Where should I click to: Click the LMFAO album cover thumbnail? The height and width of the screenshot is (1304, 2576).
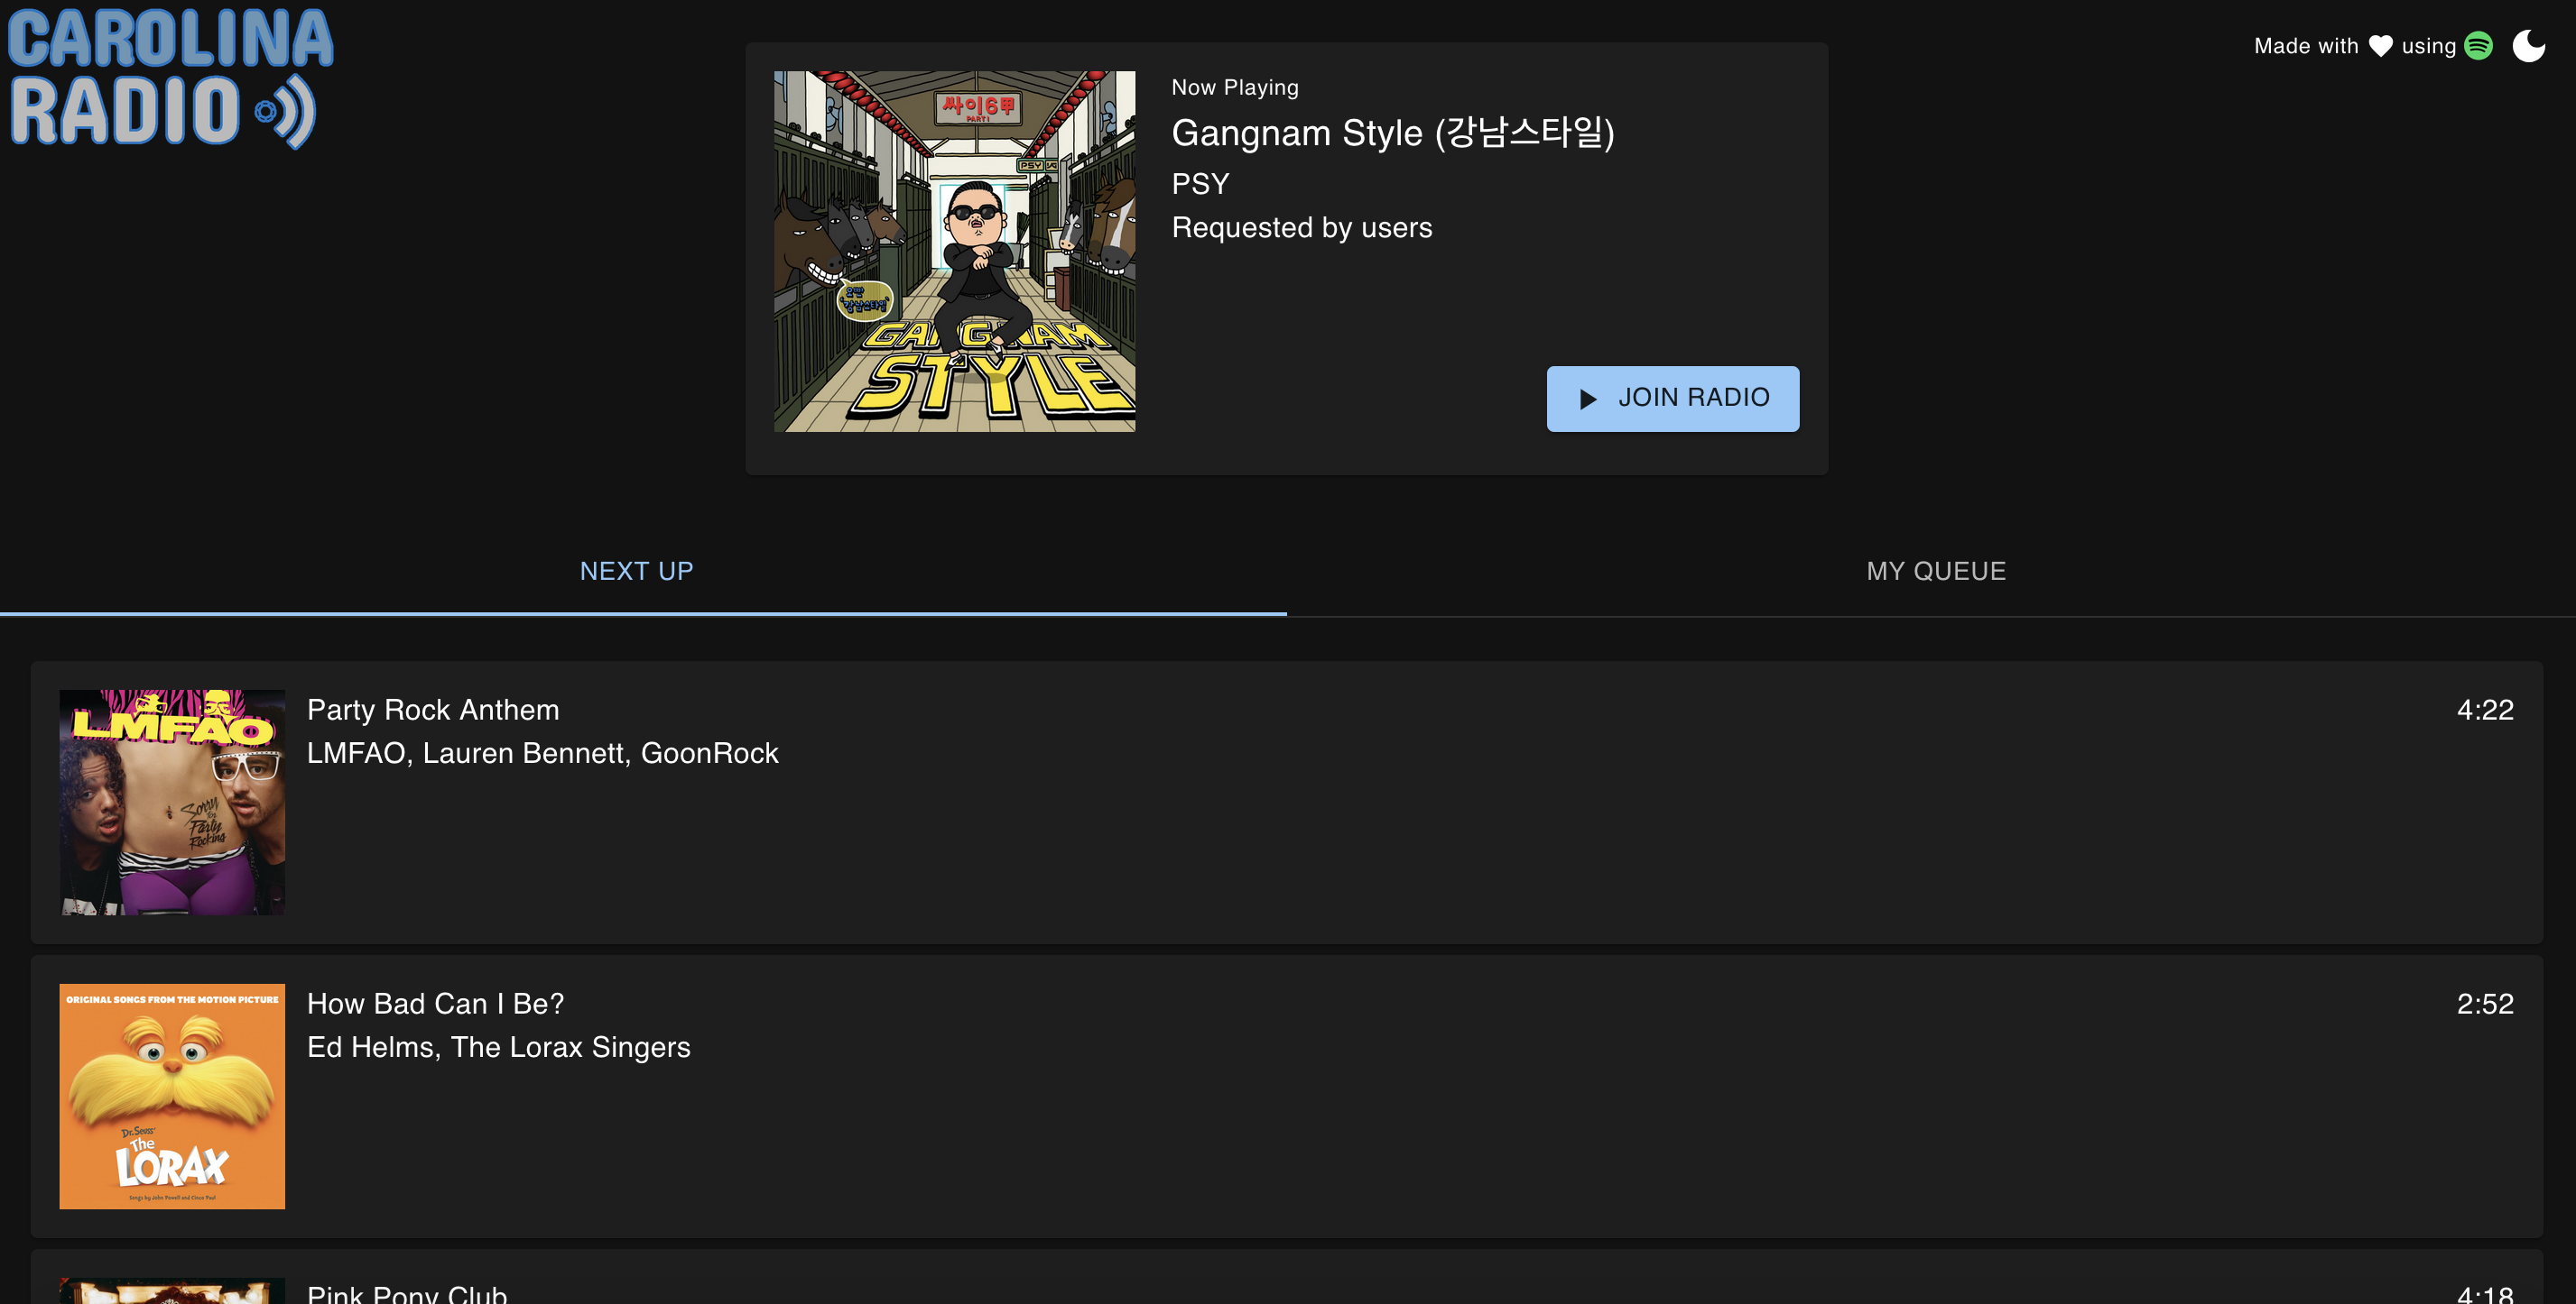172,802
